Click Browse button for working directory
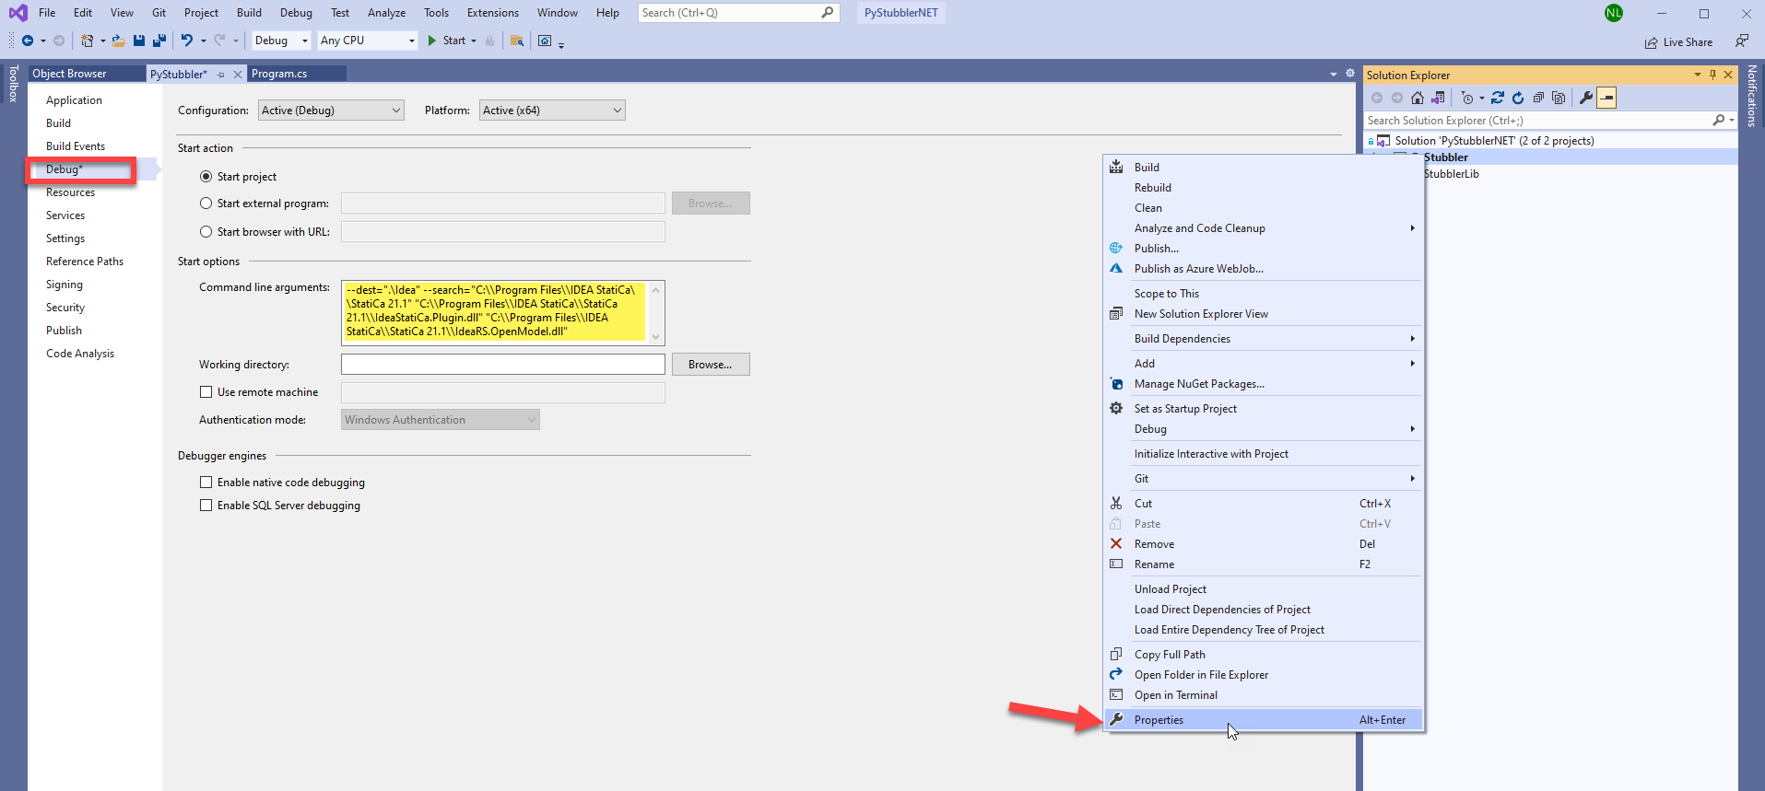Viewport: 1765px width, 791px height. pos(711,365)
